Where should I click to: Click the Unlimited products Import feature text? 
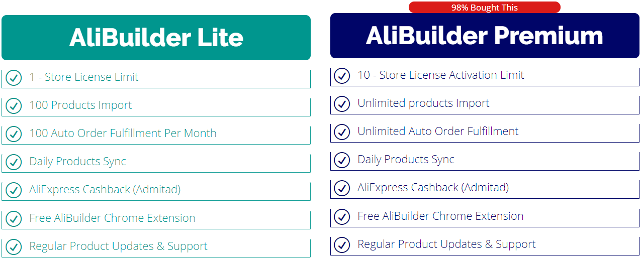pos(423,103)
